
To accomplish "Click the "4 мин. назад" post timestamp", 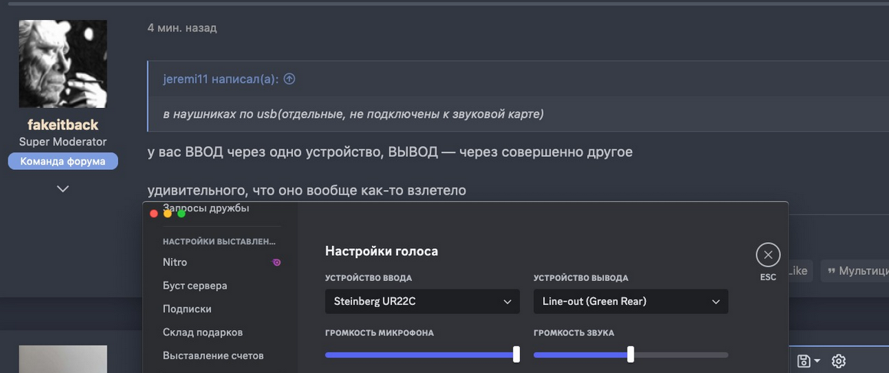I will 182,28.
